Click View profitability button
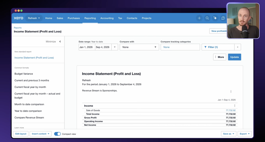This screenshot has height=142, width=265. click(x=218, y=31)
